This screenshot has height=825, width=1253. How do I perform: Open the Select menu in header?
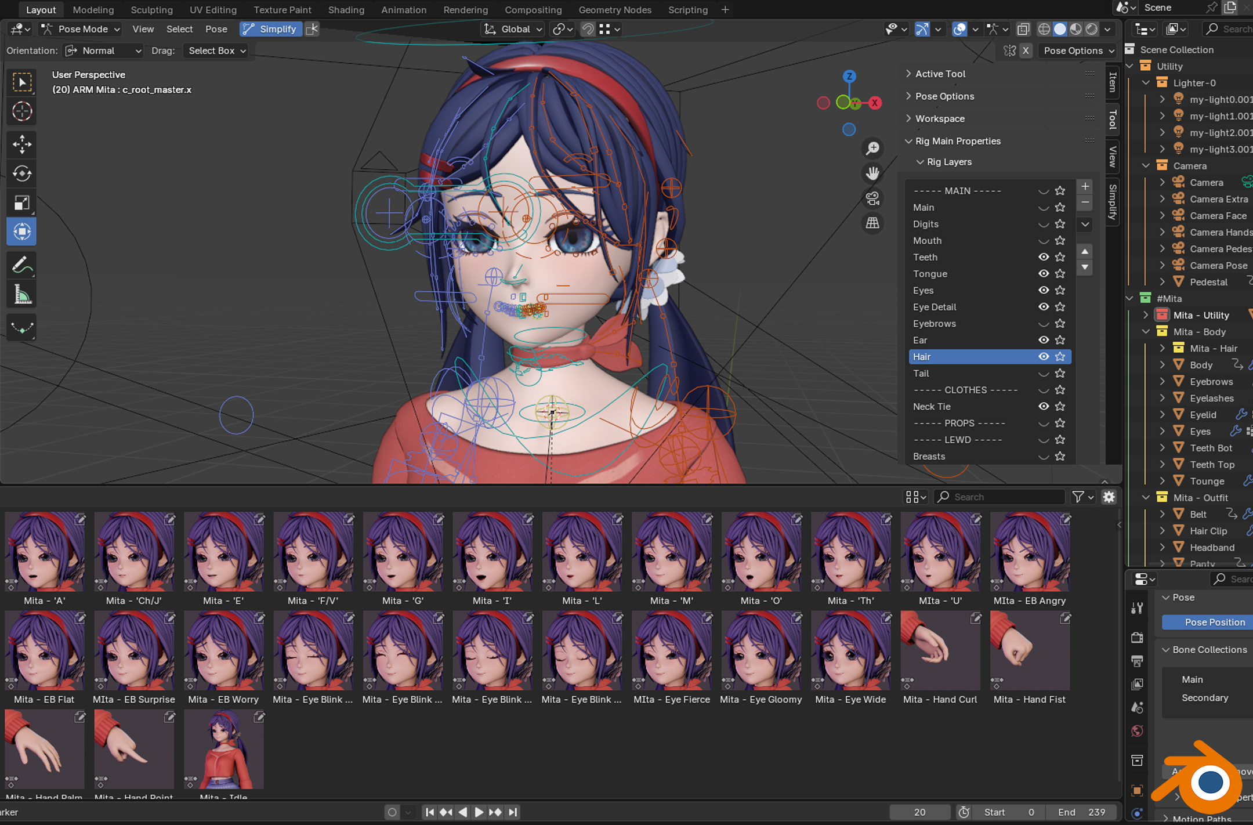tap(179, 29)
